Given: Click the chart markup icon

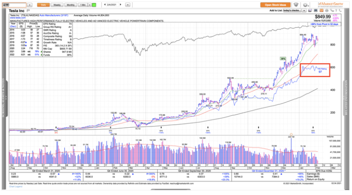Looking at the screenshot, I should pyautogui.click(x=310, y=10).
